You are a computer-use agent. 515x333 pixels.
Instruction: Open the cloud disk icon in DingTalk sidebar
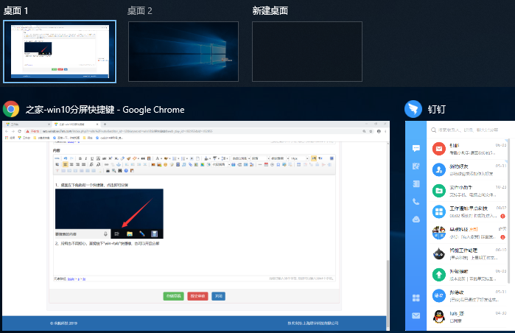(416, 219)
